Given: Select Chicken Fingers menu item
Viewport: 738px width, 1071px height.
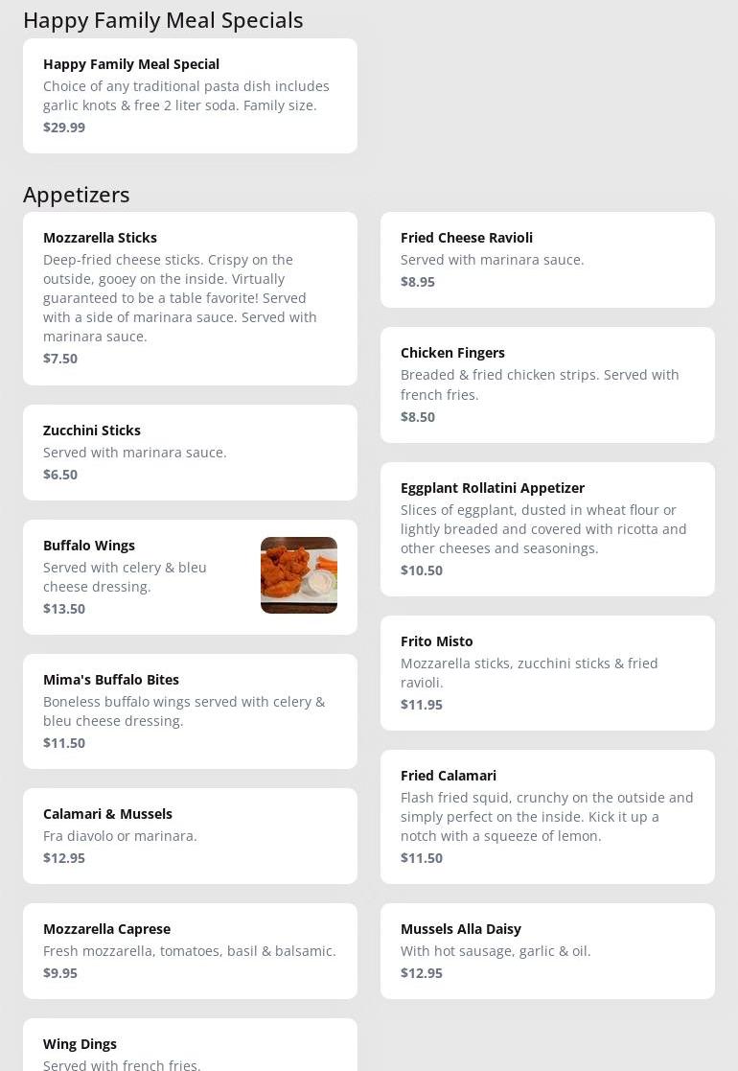Looking at the screenshot, I should [x=547, y=384].
